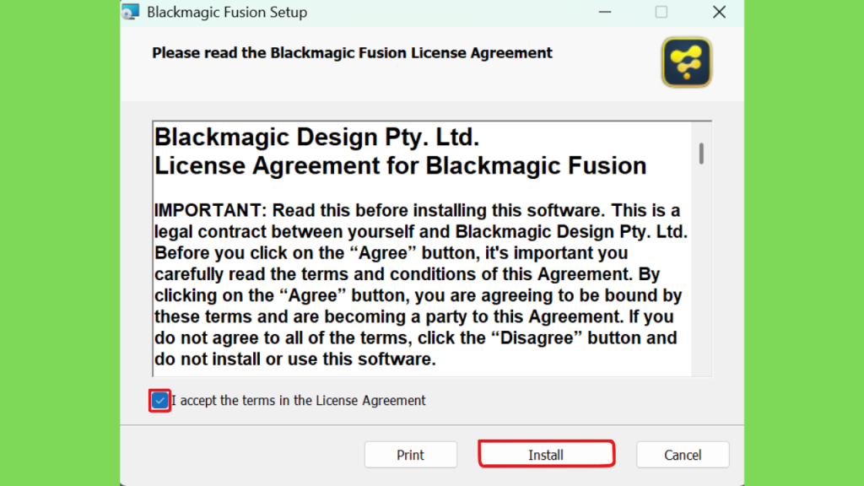Click the setup installer icon in title bar
864x486 pixels.
click(x=131, y=12)
